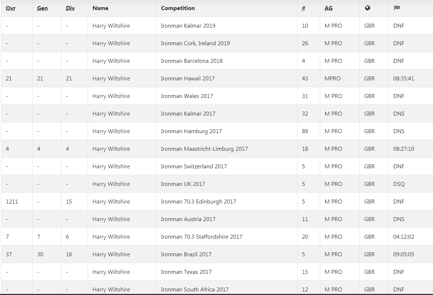Click bib number 43 in Hawaii row
The width and height of the screenshot is (433, 295).
click(305, 79)
